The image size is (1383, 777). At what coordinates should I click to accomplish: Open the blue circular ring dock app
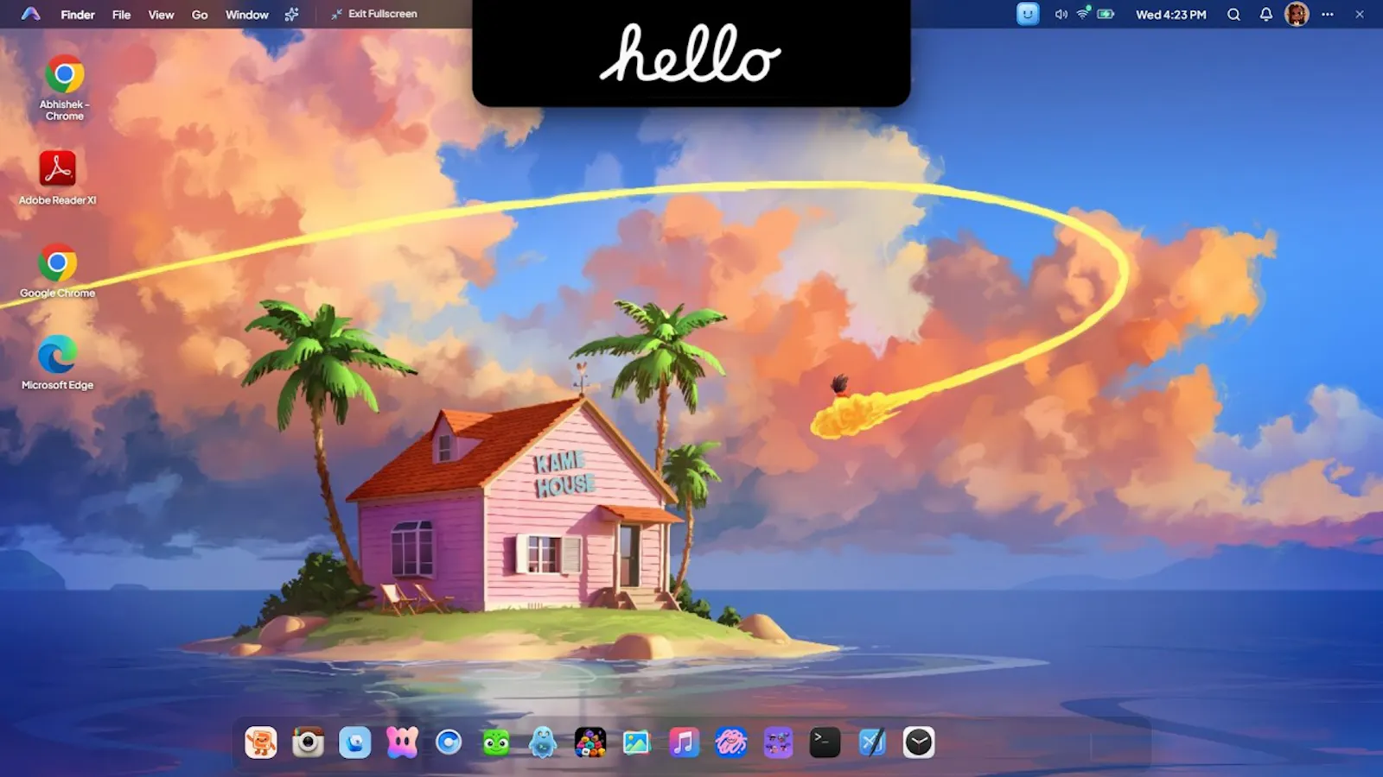point(449,742)
